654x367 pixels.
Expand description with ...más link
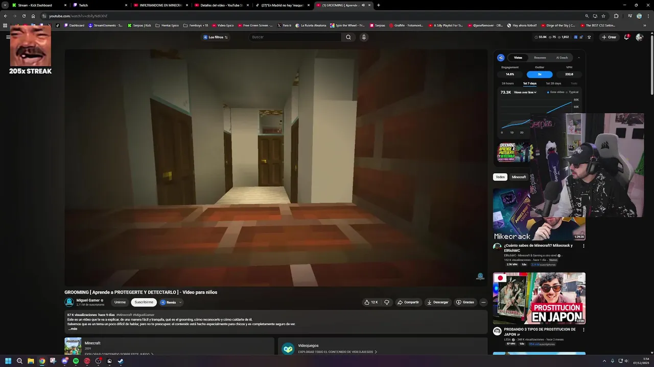click(x=73, y=329)
